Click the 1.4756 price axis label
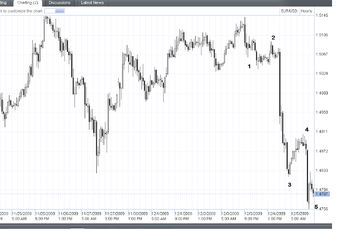The image size is (344, 231). (x=322, y=209)
